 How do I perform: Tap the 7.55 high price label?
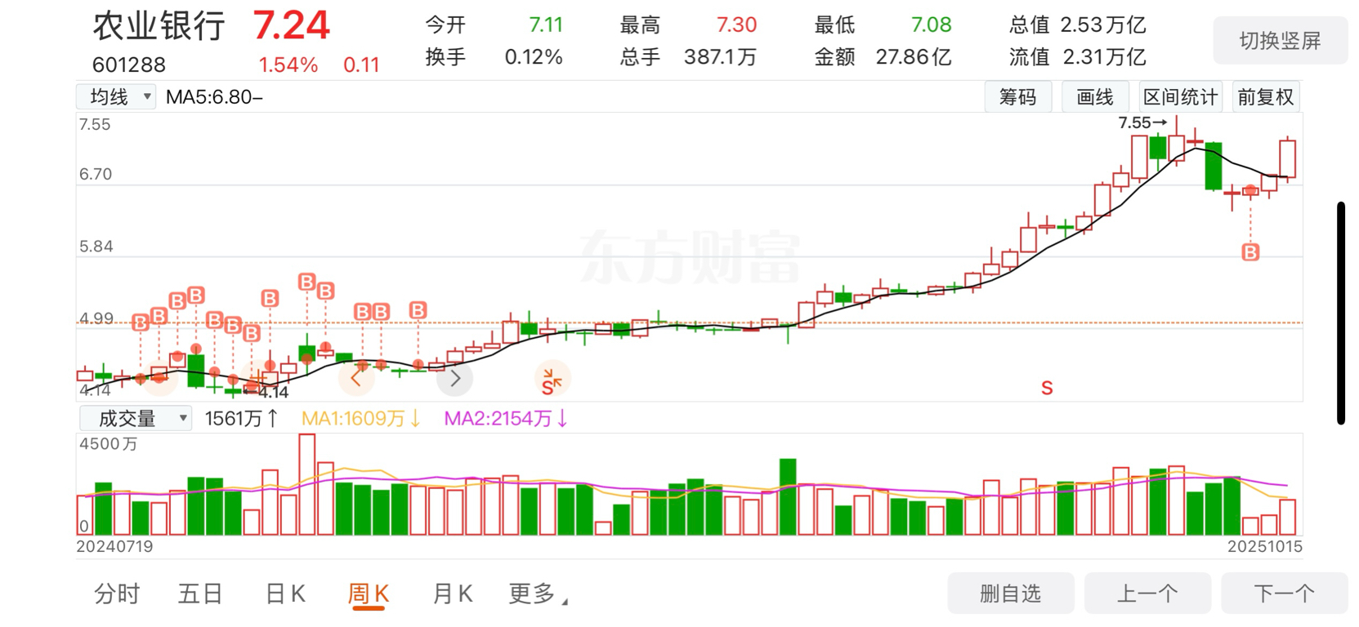pos(1142,122)
